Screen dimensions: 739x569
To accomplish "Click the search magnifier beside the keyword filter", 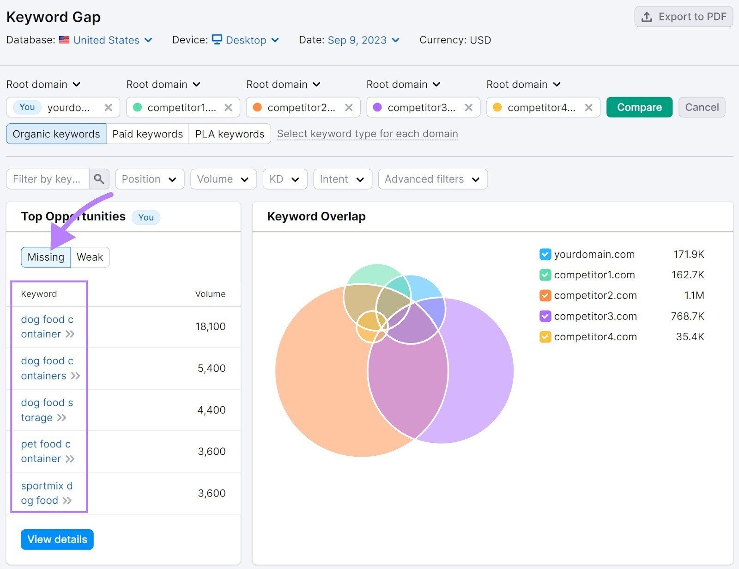I will click(x=99, y=179).
